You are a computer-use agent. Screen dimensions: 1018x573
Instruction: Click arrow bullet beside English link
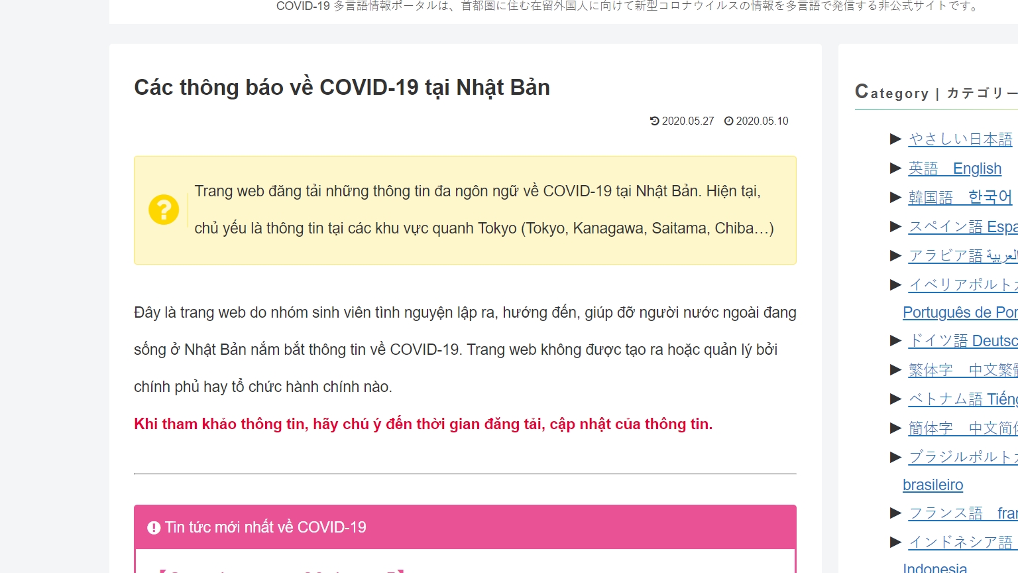point(895,168)
